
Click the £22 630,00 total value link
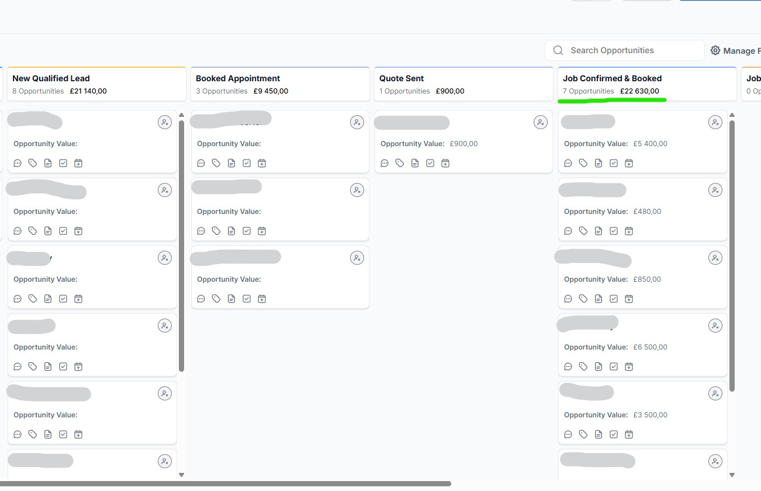[638, 91]
